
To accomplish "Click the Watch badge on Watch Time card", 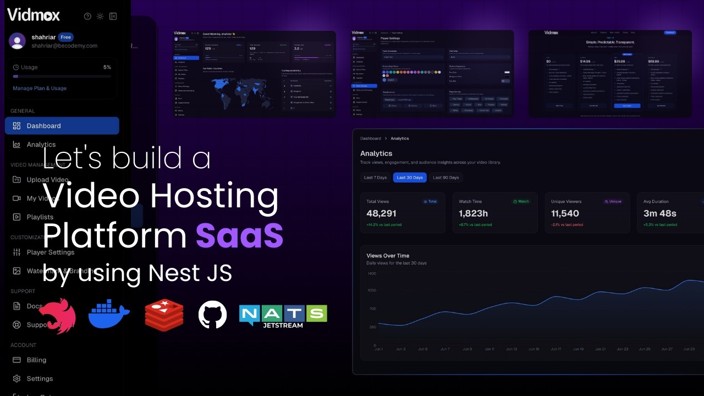I will coord(521,201).
